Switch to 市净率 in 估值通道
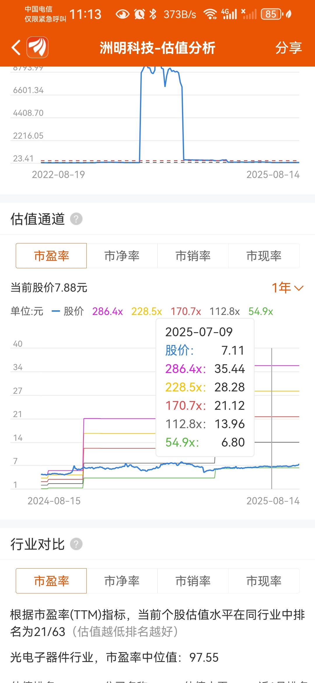The height and width of the screenshot is (683, 315). (x=122, y=256)
